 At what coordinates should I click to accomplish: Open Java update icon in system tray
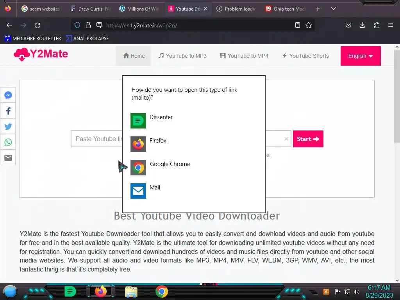pyautogui.click(x=326, y=291)
